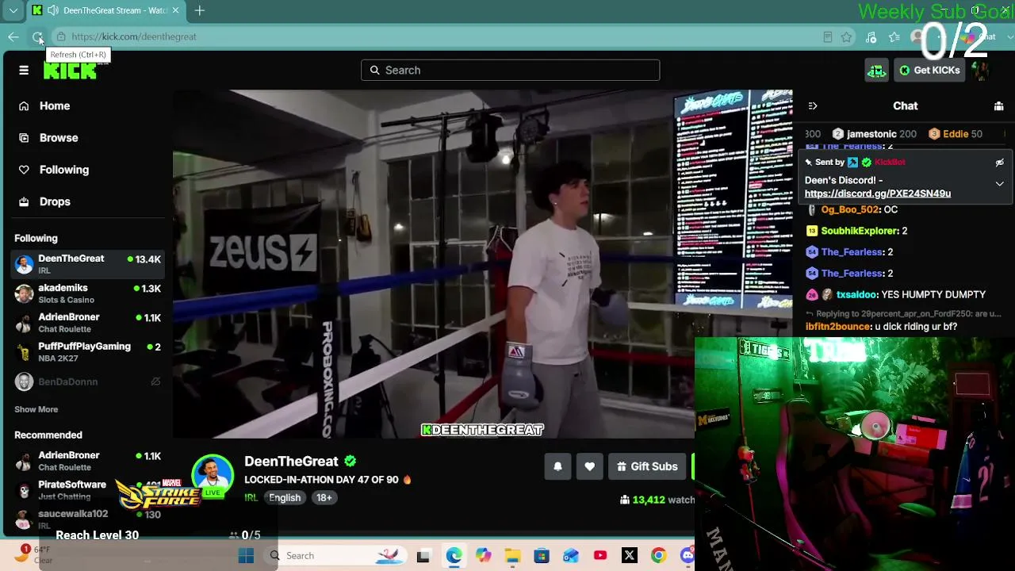This screenshot has width=1015, height=571.
Task: Expand the pinned message chevron
Action: click(x=999, y=184)
